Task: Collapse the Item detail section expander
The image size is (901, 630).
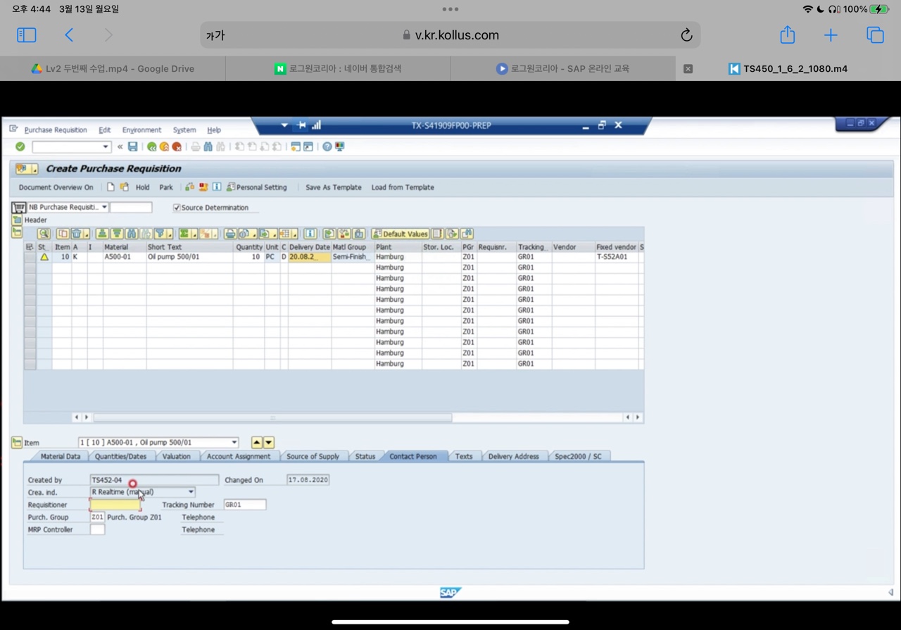Action: click(x=17, y=443)
